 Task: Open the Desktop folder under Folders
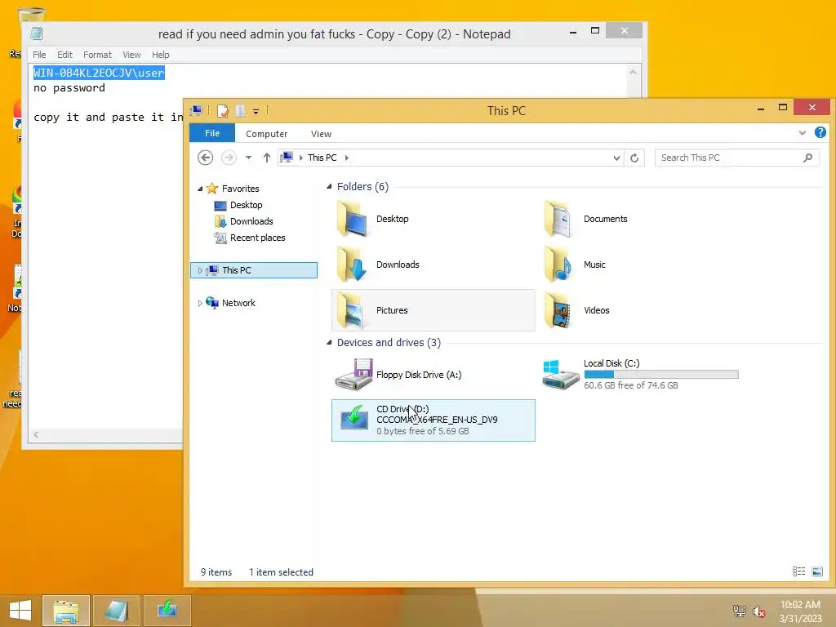[352, 219]
